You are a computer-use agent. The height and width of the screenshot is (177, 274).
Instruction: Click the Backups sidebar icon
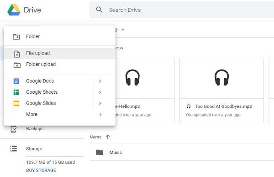coord(14,129)
